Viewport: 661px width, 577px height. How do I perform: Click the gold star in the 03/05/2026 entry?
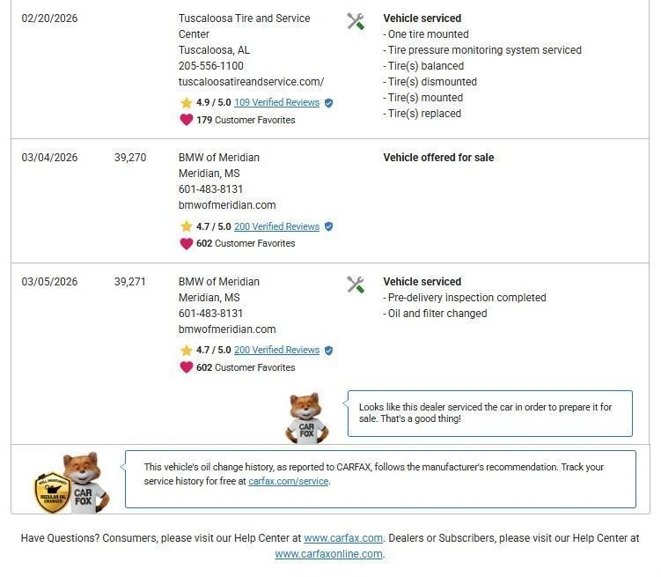click(x=186, y=351)
